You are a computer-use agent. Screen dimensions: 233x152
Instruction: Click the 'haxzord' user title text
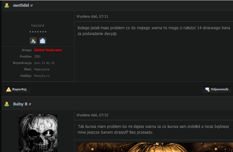38,25
